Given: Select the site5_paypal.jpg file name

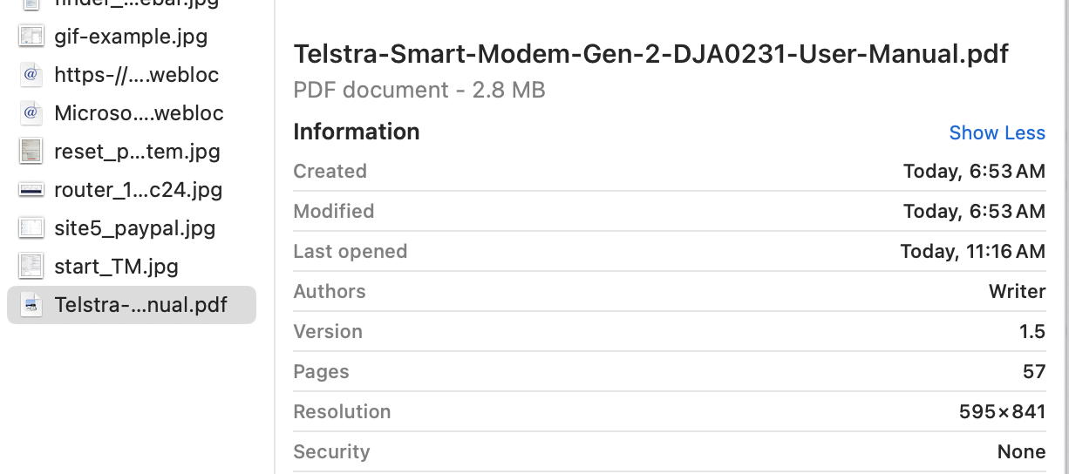Looking at the screenshot, I should pos(134,228).
